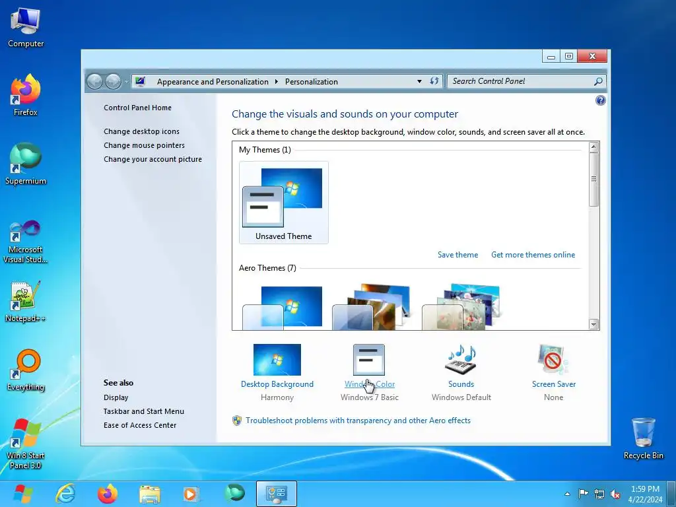Screen dimensions: 676x507
Task: Click Change desktop icons link
Action: tap(141, 131)
